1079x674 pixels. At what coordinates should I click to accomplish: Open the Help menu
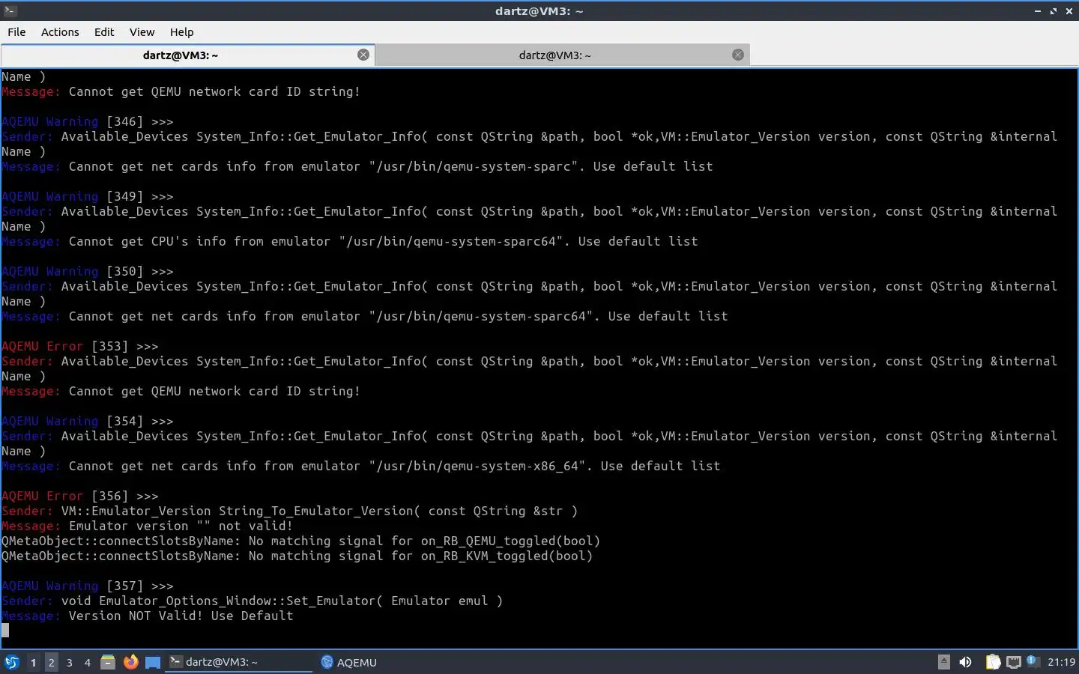[x=181, y=32]
